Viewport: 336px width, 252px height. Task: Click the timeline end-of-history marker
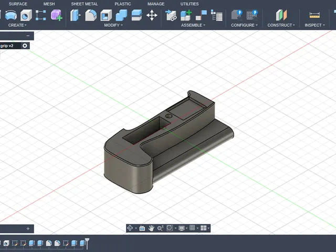coord(87,244)
